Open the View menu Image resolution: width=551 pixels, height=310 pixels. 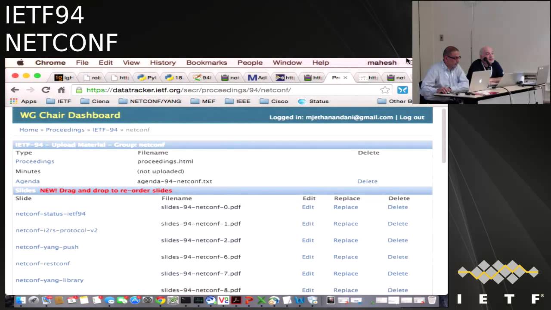(x=131, y=62)
